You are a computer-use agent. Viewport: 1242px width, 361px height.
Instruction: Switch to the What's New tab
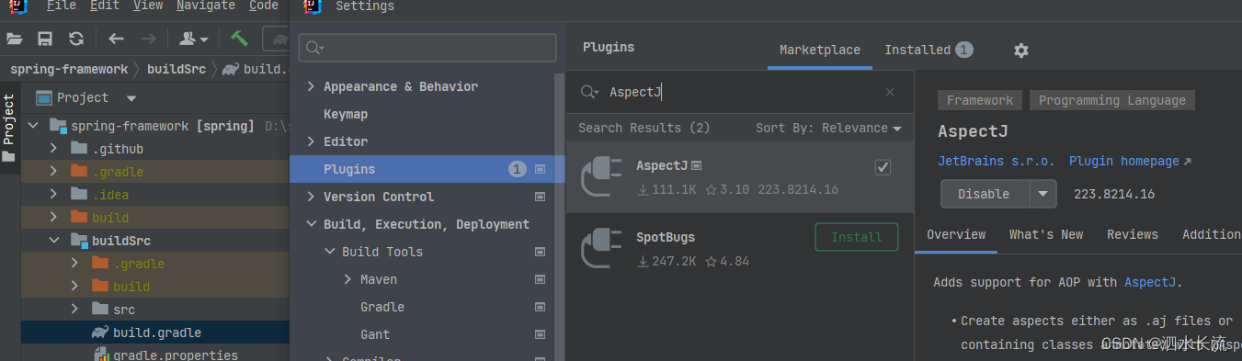point(1046,234)
